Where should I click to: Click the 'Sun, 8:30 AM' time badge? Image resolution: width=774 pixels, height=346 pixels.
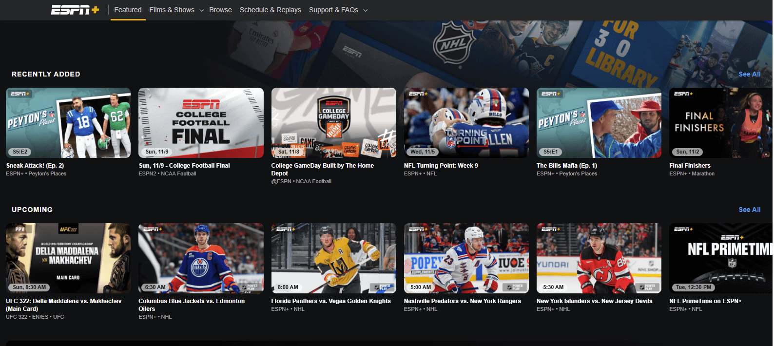29,287
